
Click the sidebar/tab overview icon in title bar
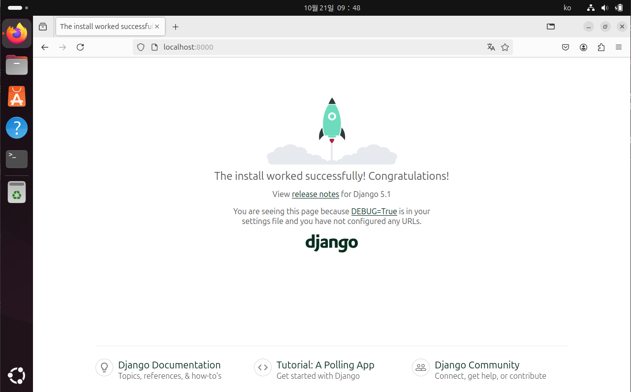tap(551, 27)
